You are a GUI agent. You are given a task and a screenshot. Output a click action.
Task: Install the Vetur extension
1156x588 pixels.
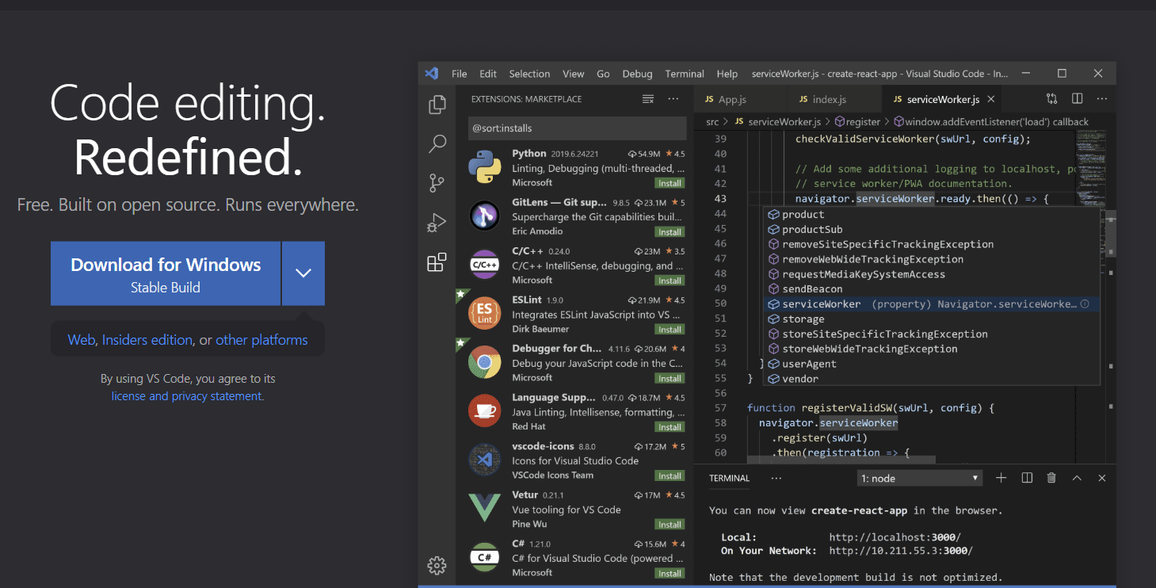[x=670, y=525]
